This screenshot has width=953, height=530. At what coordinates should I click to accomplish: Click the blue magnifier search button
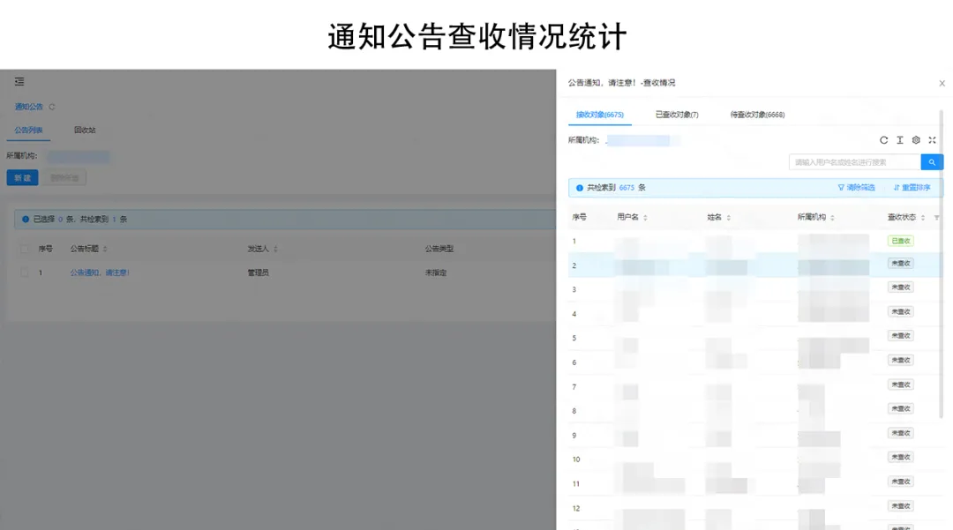932,162
